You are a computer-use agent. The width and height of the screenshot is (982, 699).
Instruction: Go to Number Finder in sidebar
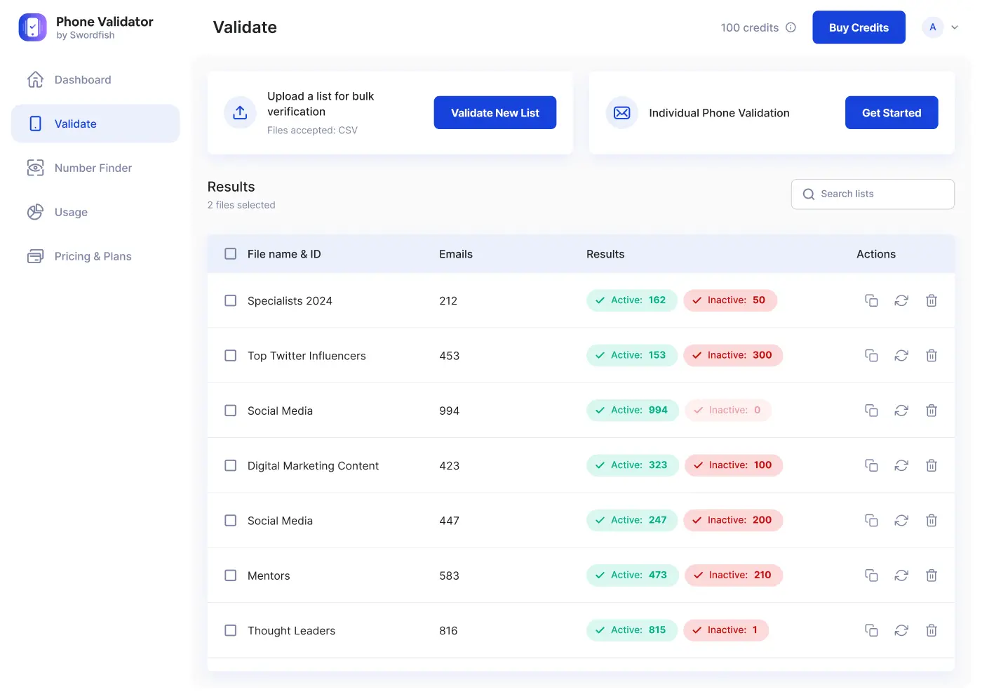click(93, 168)
